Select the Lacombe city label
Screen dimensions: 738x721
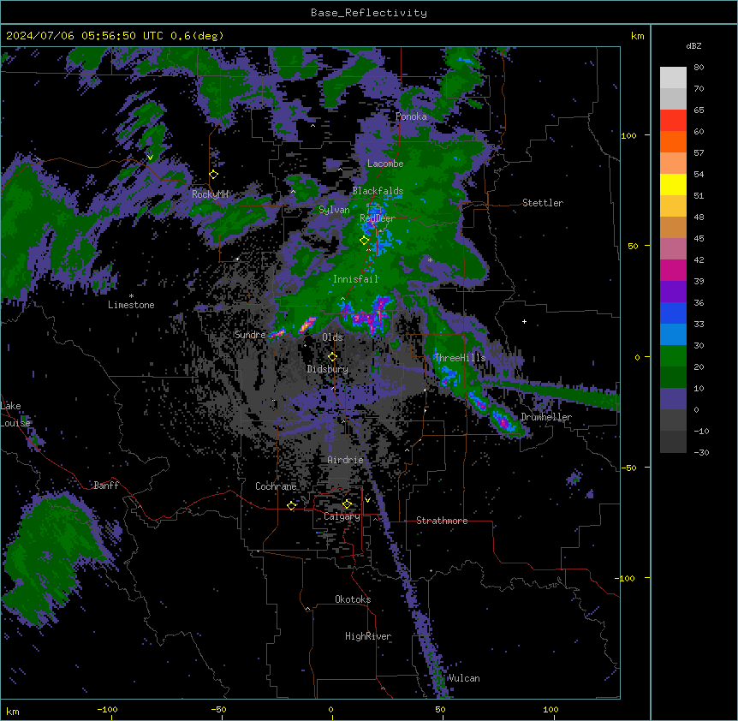385,164
